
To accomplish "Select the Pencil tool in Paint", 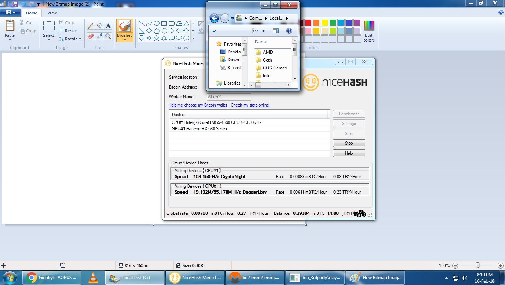I will [90, 26].
